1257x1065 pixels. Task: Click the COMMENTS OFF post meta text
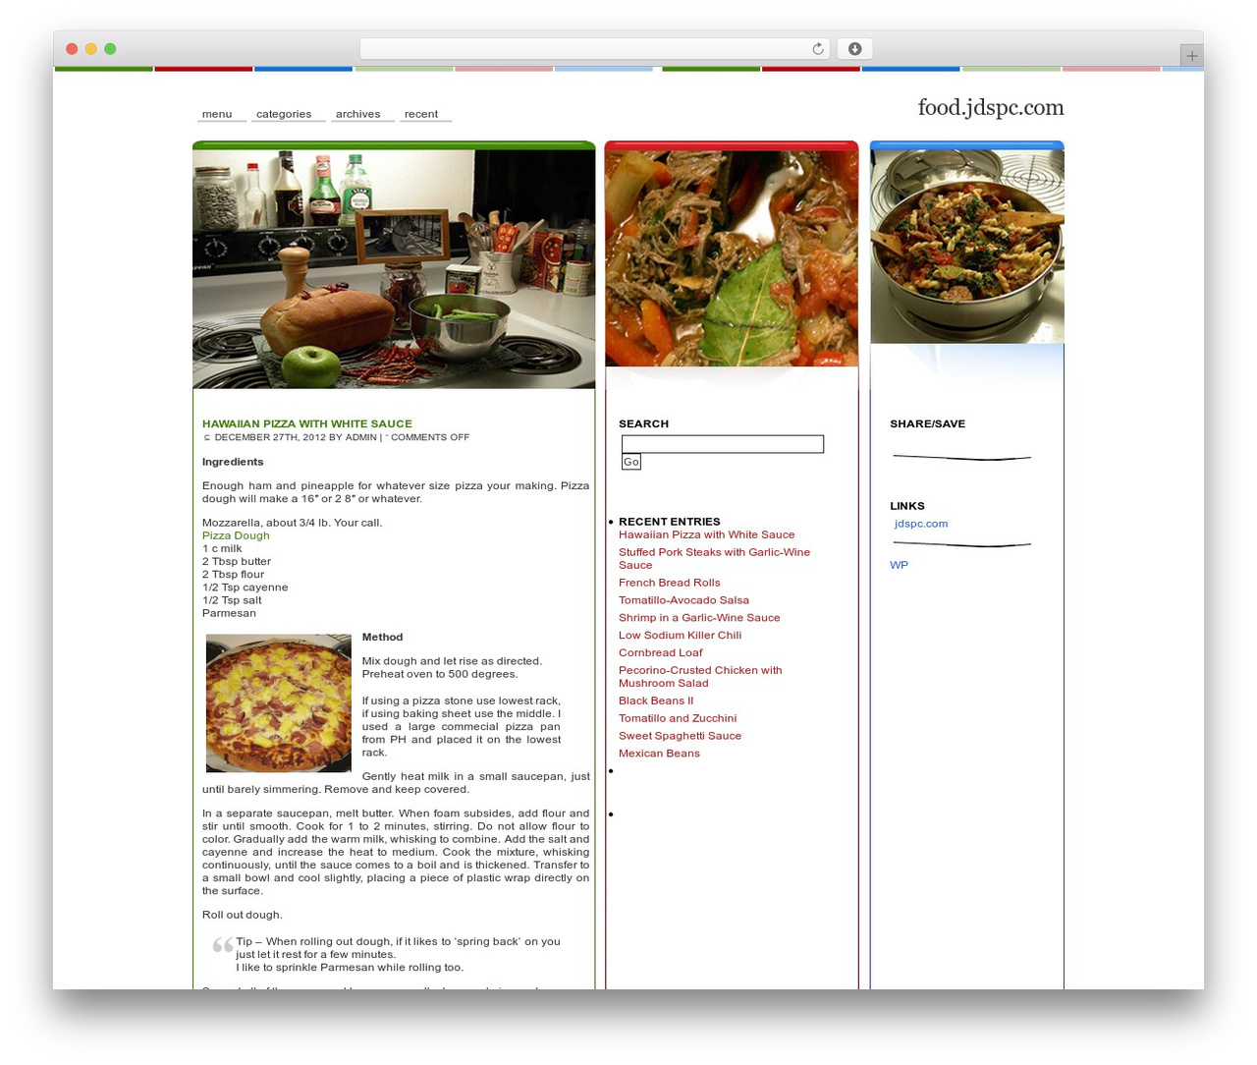click(430, 437)
